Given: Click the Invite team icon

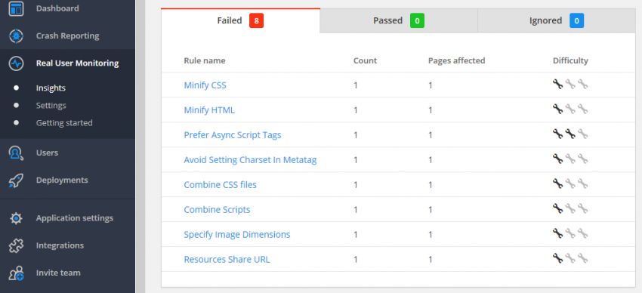Looking at the screenshot, I should (x=16, y=273).
